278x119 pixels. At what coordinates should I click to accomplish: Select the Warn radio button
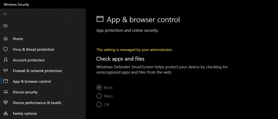(99, 96)
